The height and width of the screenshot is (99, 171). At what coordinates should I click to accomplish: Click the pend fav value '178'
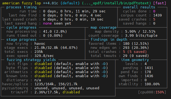click(x=148, y=72)
